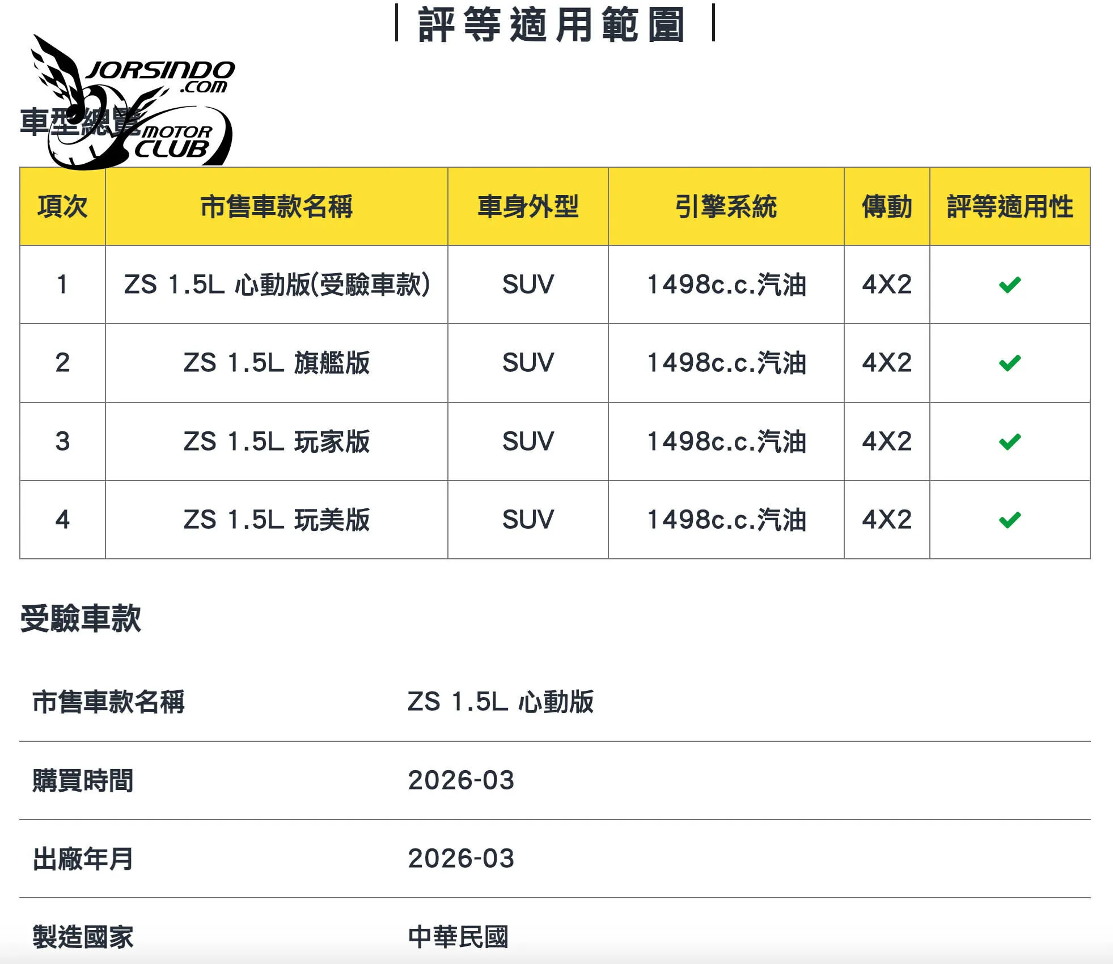Click the 評等適用範圍 page heading
The height and width of the screenshot is (964, 1113).
point(552,24)
